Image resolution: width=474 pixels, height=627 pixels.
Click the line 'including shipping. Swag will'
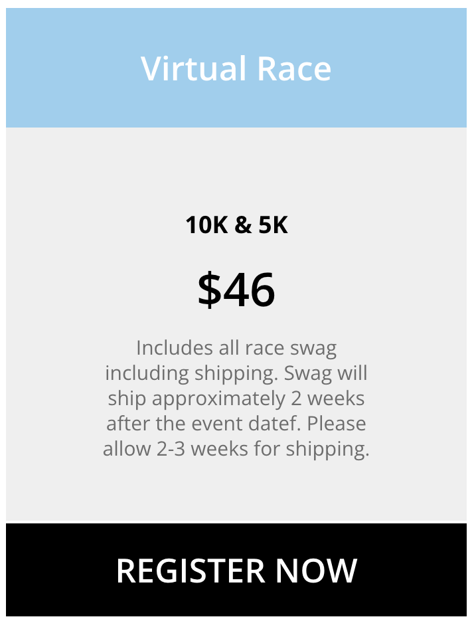236,373
